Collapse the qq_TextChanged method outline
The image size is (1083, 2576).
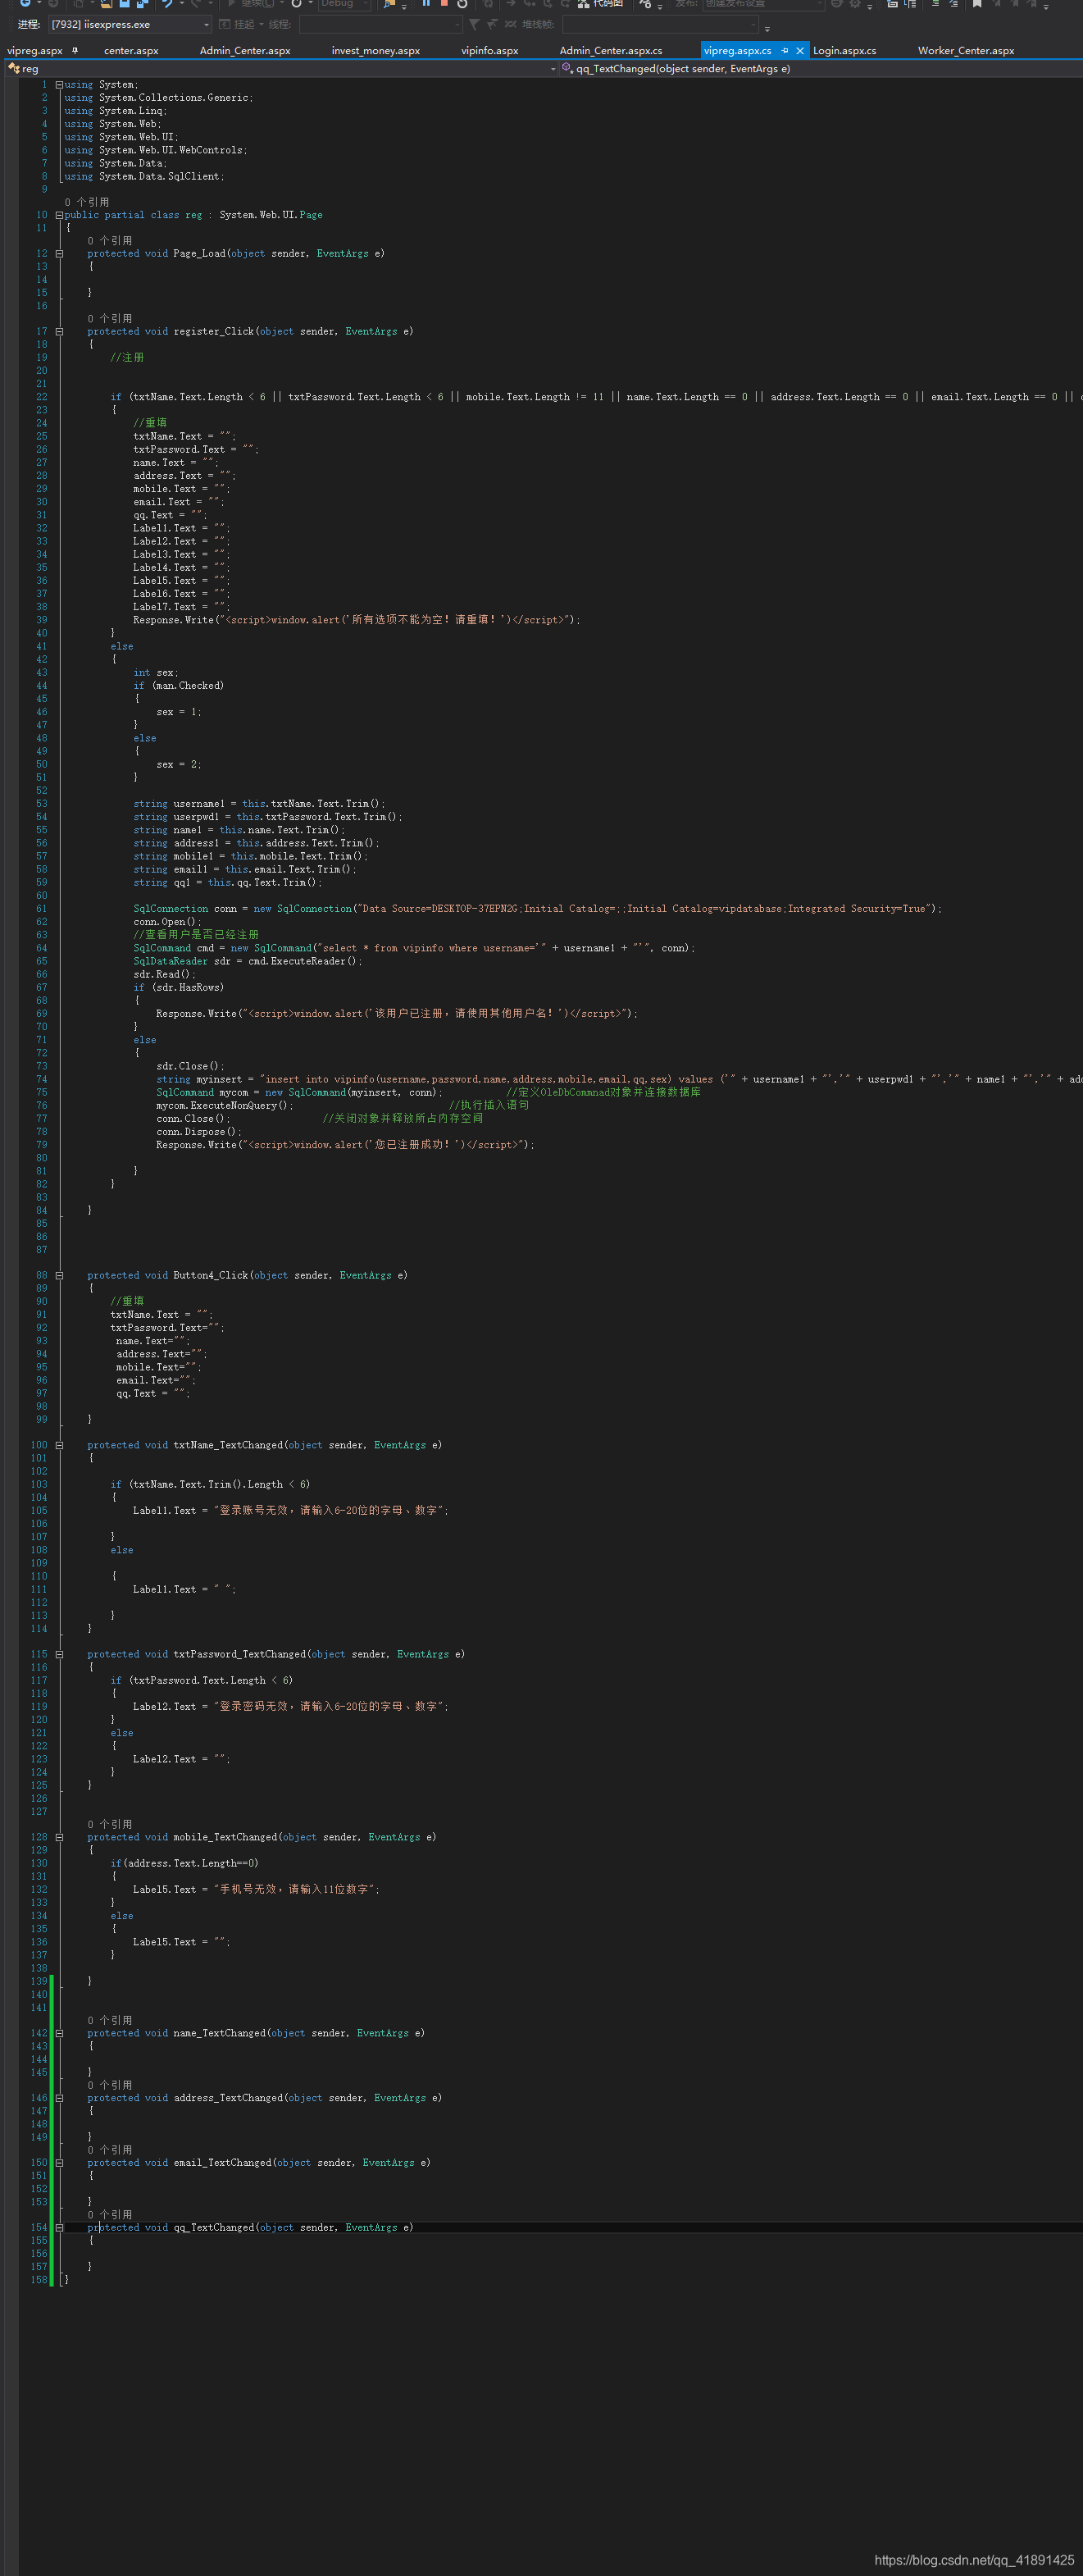tap(59, 2229)
